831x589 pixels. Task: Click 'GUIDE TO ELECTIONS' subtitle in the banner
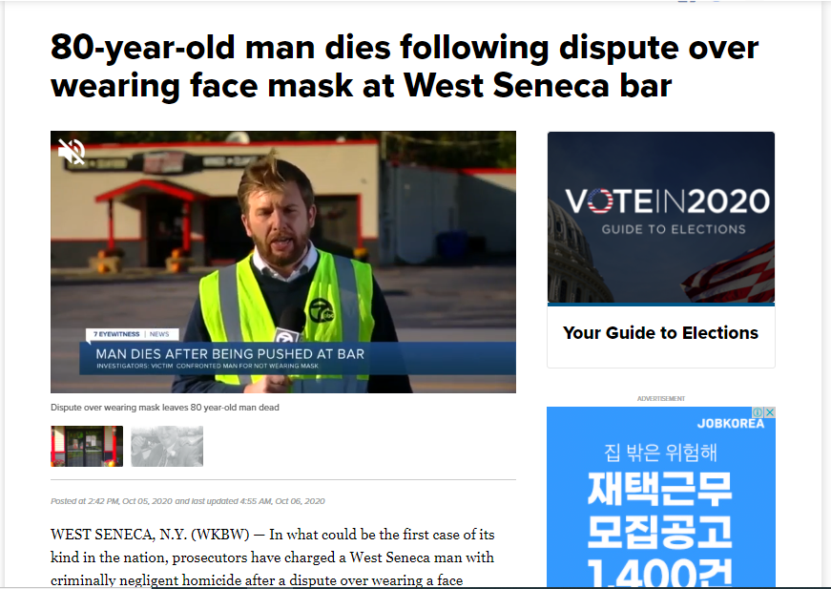pyautogui.click(x=674, y=229)
